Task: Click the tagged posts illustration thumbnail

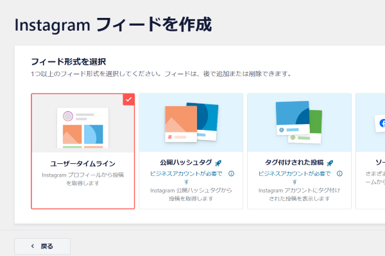Action: click(299, 122)
